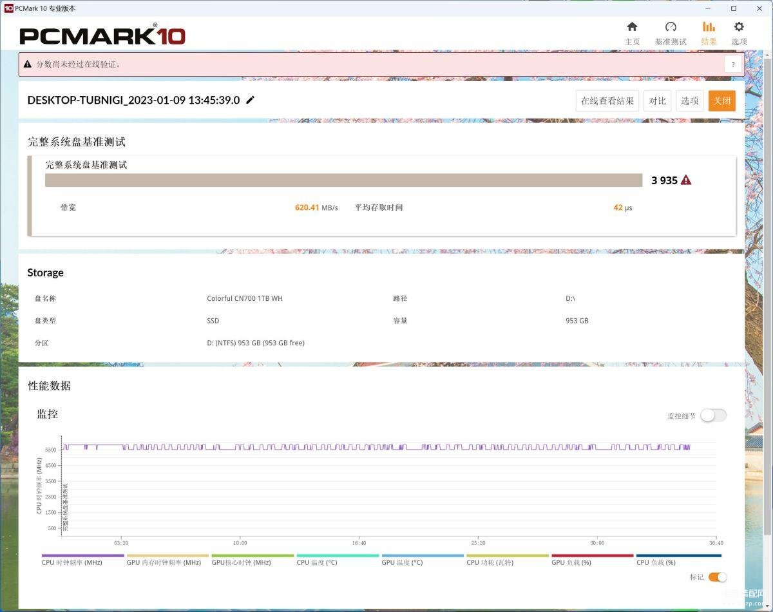The height and width of the screenshot is (612, 773).
Task: Toggle the 监控细节 switch
Action: tap(713, 416)
